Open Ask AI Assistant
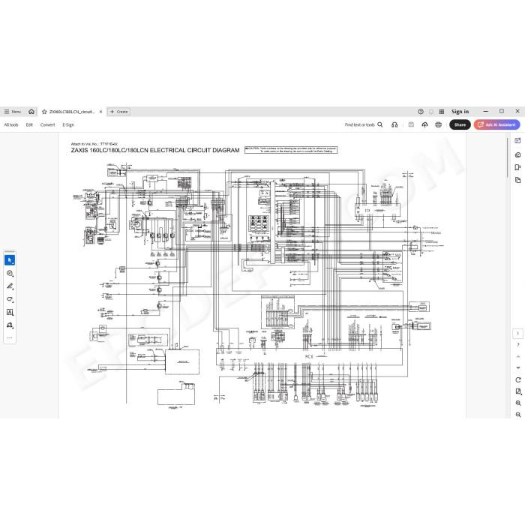525x525 pixels. click(x=496, y=124)
